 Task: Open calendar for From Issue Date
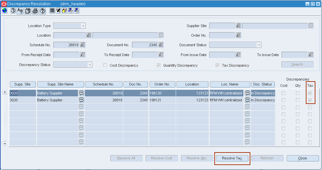238,54
